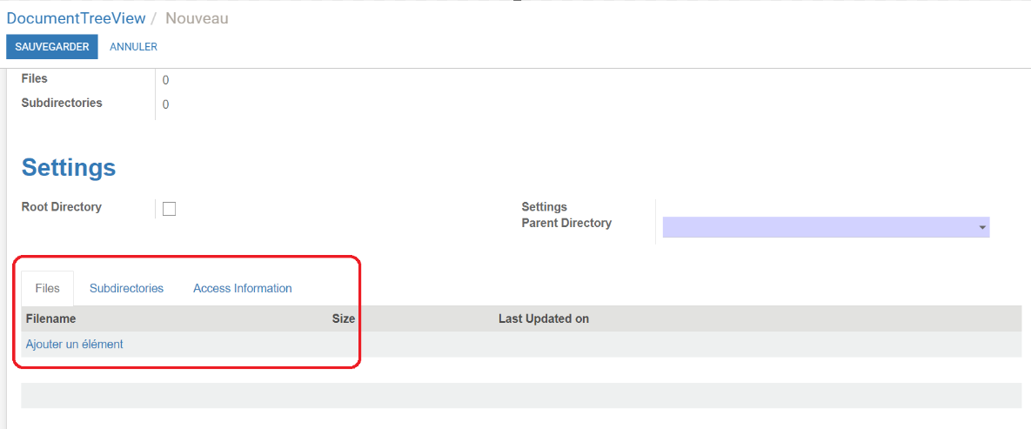Click the Root Directory field label
Image resolution: width=1031 pixels, height=429 pixels.
62,206
